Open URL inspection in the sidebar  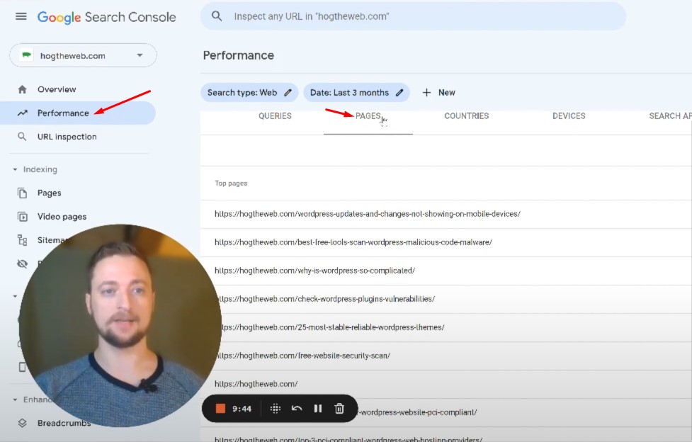point(67,137)
